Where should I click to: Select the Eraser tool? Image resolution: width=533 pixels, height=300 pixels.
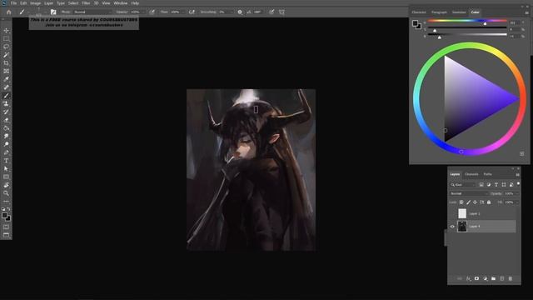pyautogui.click(x=6, y=120)
